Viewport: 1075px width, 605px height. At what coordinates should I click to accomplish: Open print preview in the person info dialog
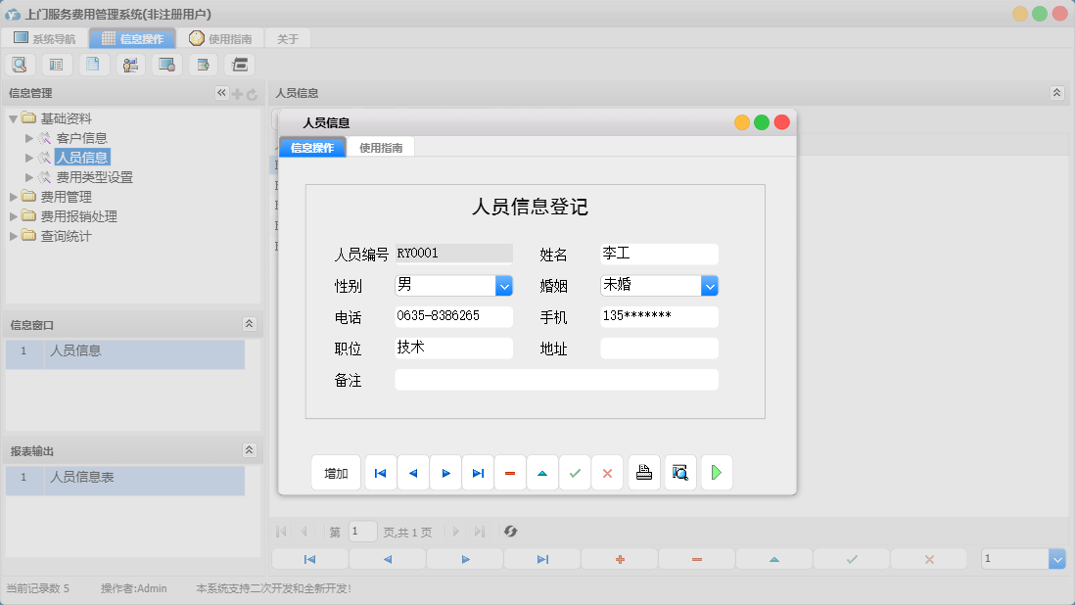pos(679,472)
